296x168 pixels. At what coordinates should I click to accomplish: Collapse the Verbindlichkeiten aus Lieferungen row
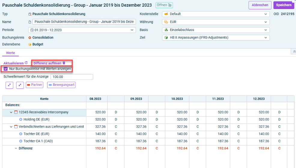(11, 127)
